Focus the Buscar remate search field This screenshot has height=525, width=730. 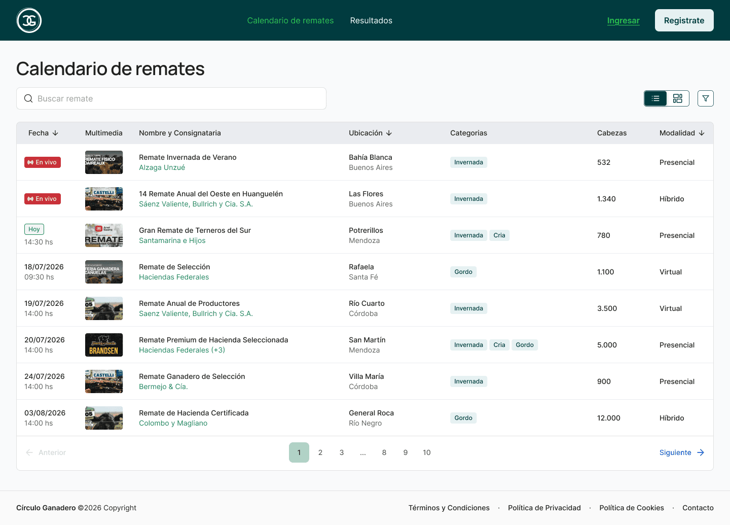point(171,98)
